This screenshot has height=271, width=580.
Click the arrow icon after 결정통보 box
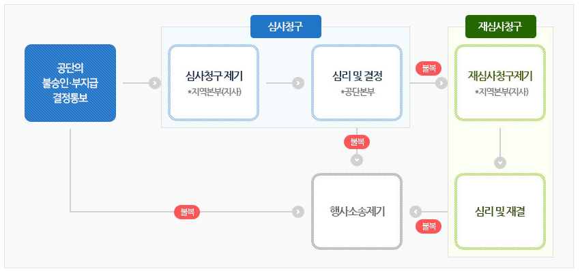pos(155,83)
